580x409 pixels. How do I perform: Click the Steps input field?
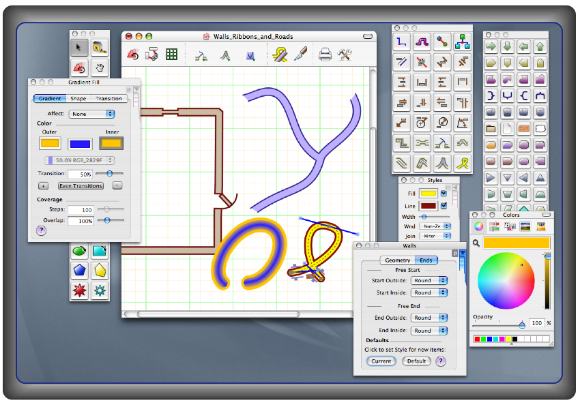(x=81, y=209)
